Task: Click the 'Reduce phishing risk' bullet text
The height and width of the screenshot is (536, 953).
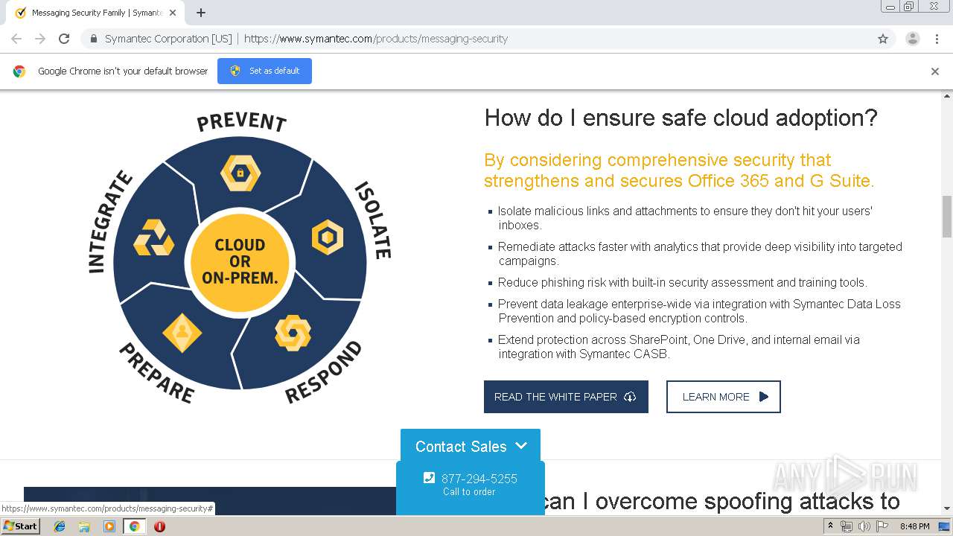Action: pos(683,283)
